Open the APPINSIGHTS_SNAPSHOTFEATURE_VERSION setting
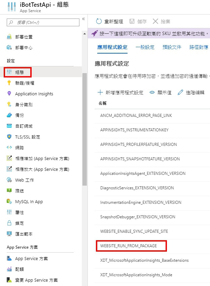210x286 pixels. click(x=140, y=159)
